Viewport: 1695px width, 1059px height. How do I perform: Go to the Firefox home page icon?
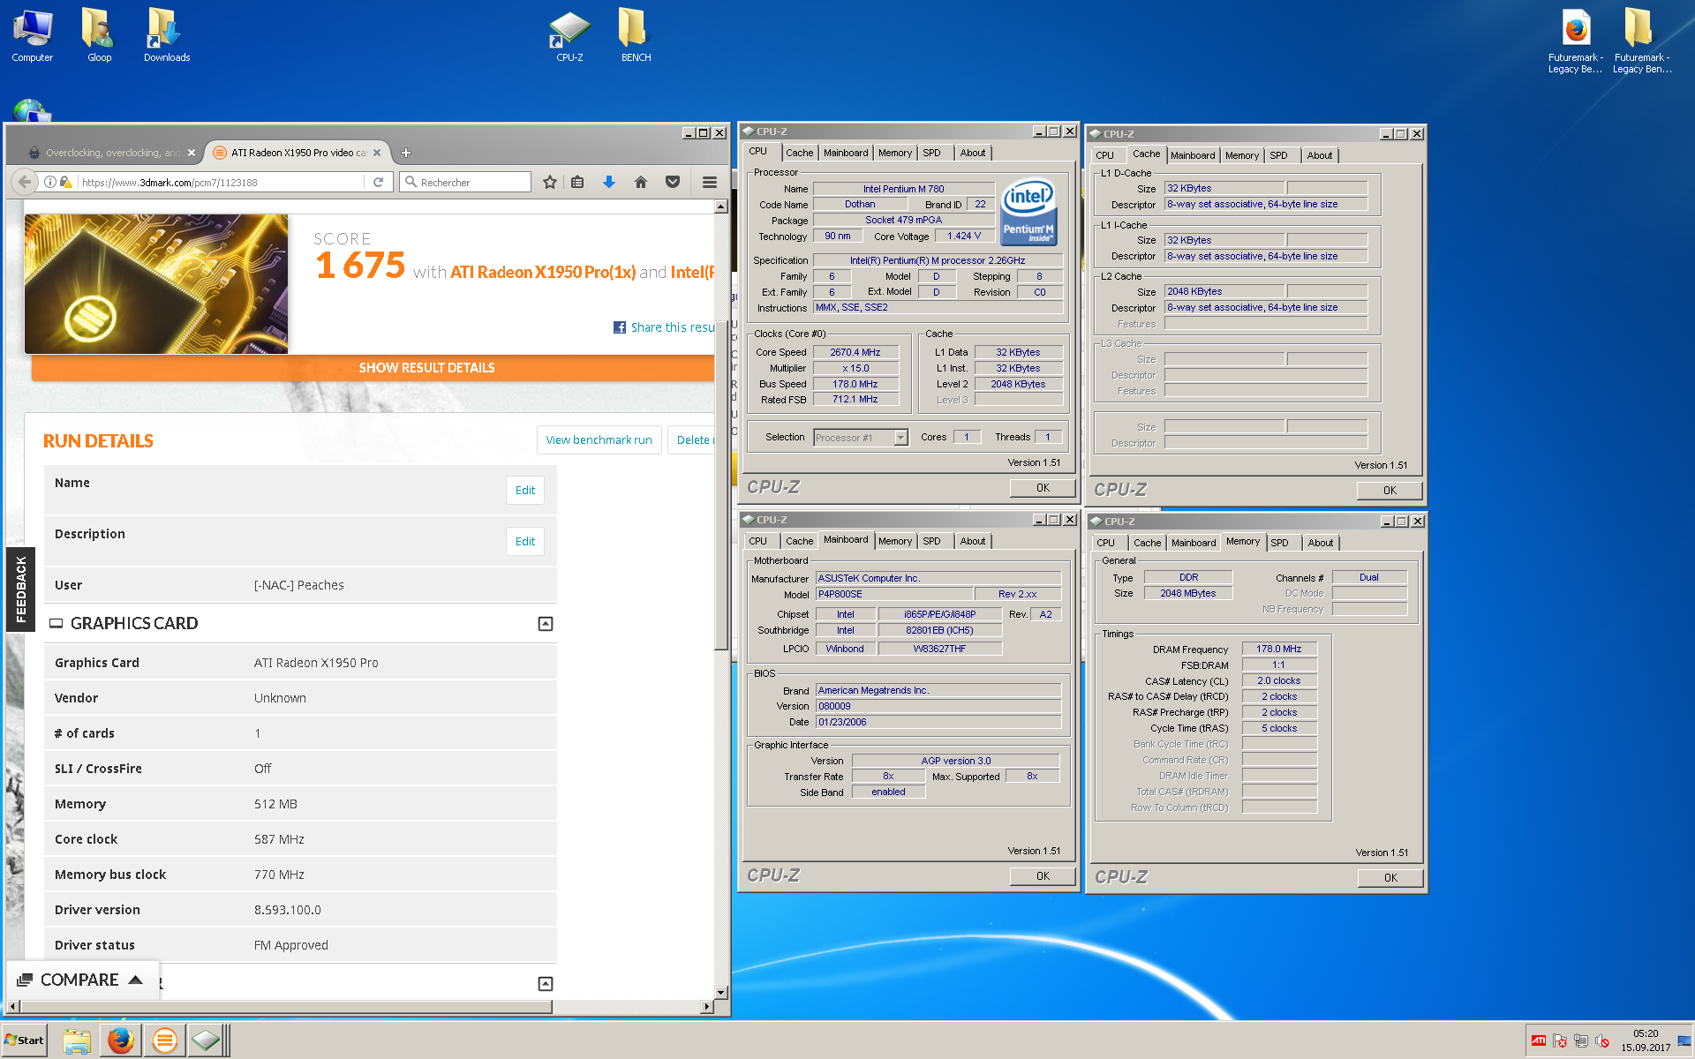click(641, 182)
